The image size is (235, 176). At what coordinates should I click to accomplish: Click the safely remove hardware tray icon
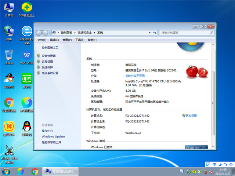pos(188,172)
